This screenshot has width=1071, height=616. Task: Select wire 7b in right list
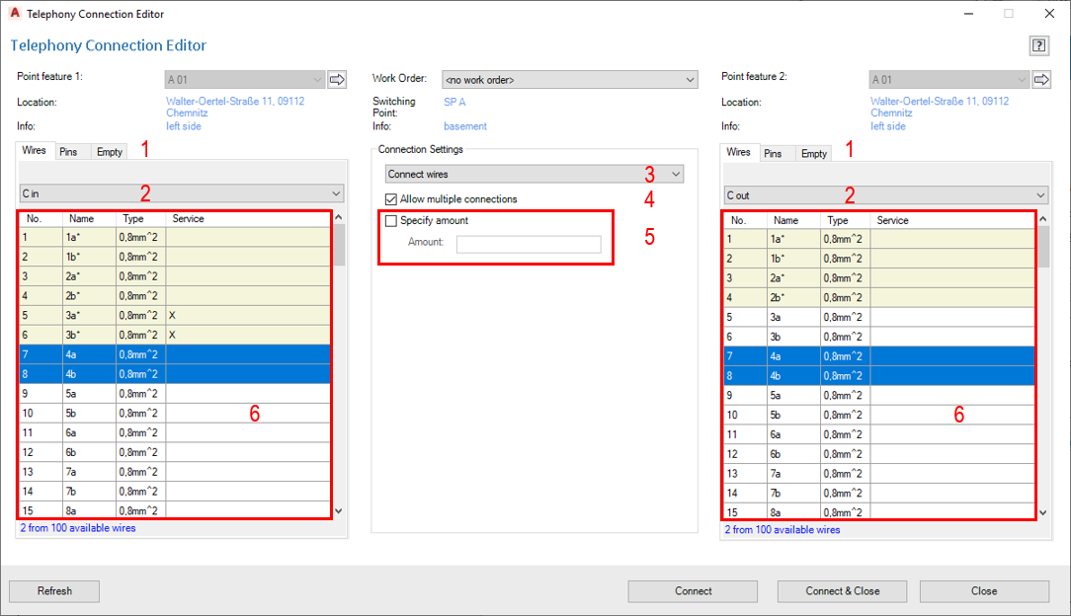(x=879, y=493)
